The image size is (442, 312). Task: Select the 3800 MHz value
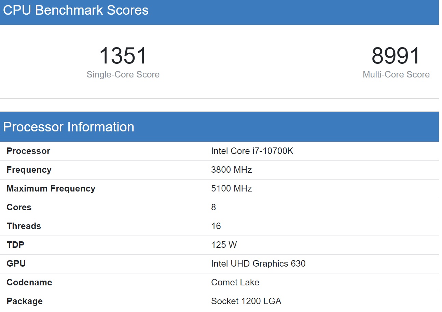[232, 170]
